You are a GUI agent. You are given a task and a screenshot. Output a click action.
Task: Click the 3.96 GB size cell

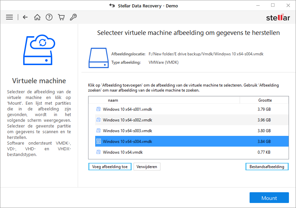point(264,120)
